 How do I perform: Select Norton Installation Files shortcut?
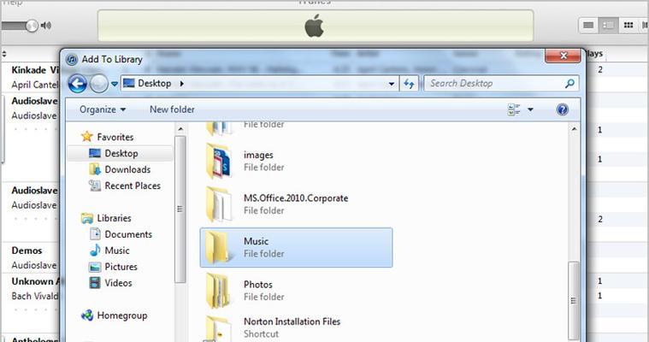297,327
